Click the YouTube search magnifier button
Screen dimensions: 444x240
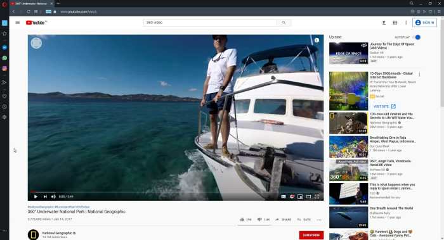(284, 23)
